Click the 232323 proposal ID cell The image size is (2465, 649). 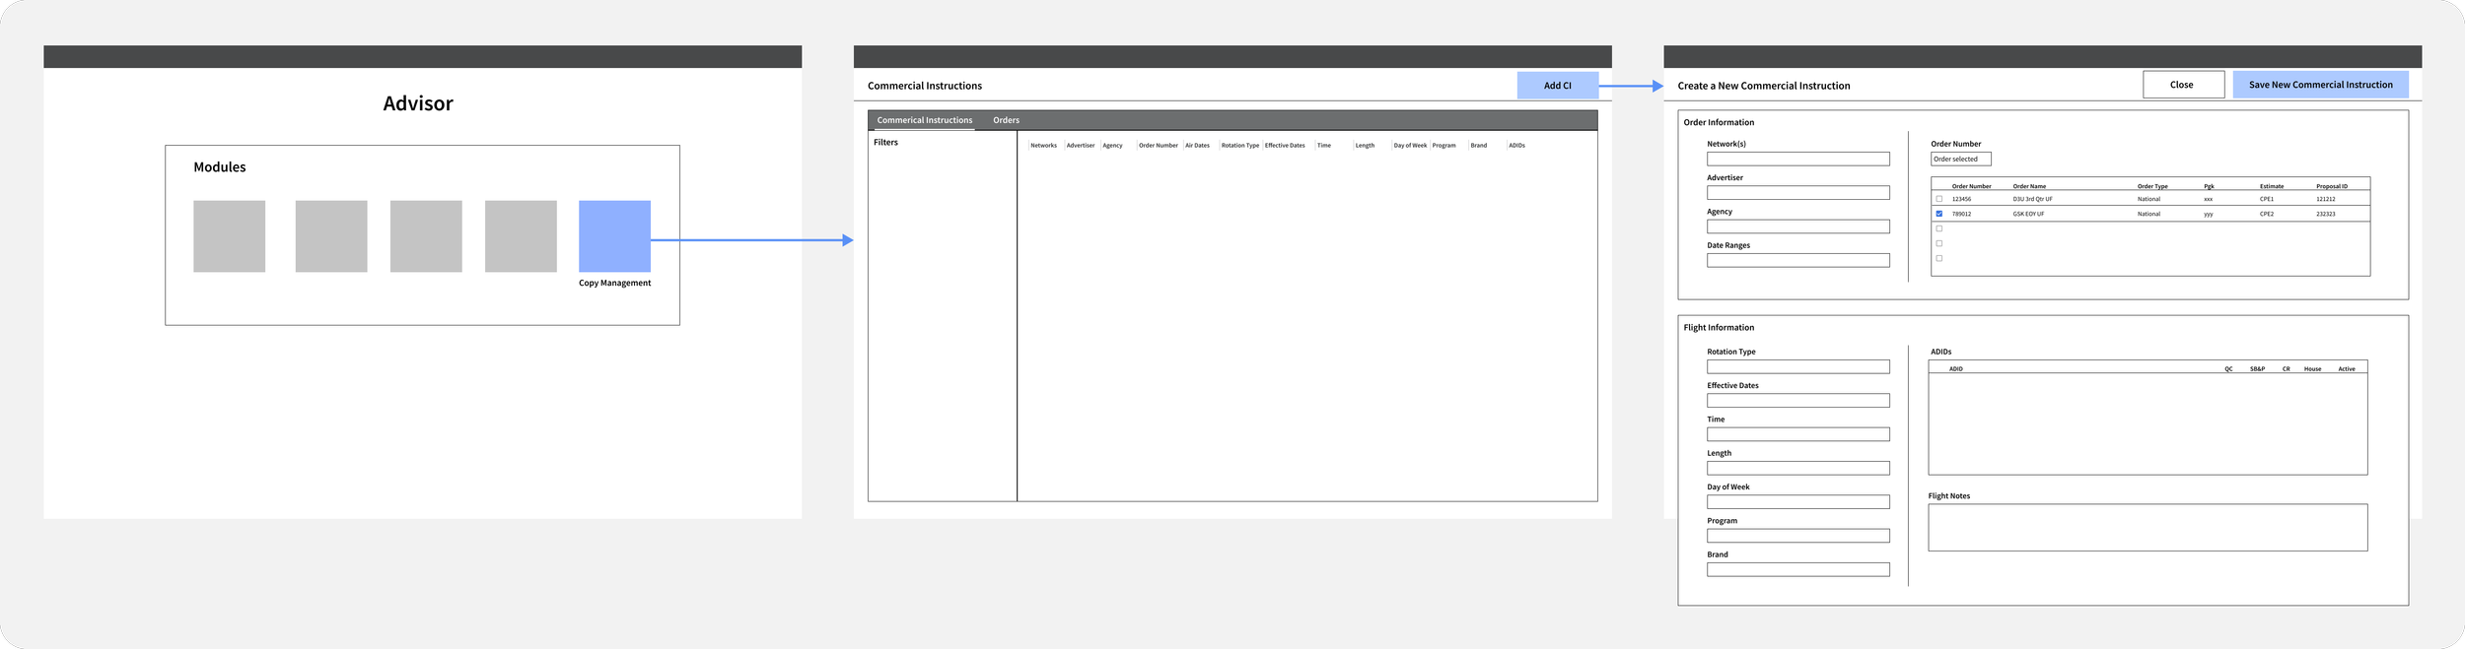(x=2325, y=214)
